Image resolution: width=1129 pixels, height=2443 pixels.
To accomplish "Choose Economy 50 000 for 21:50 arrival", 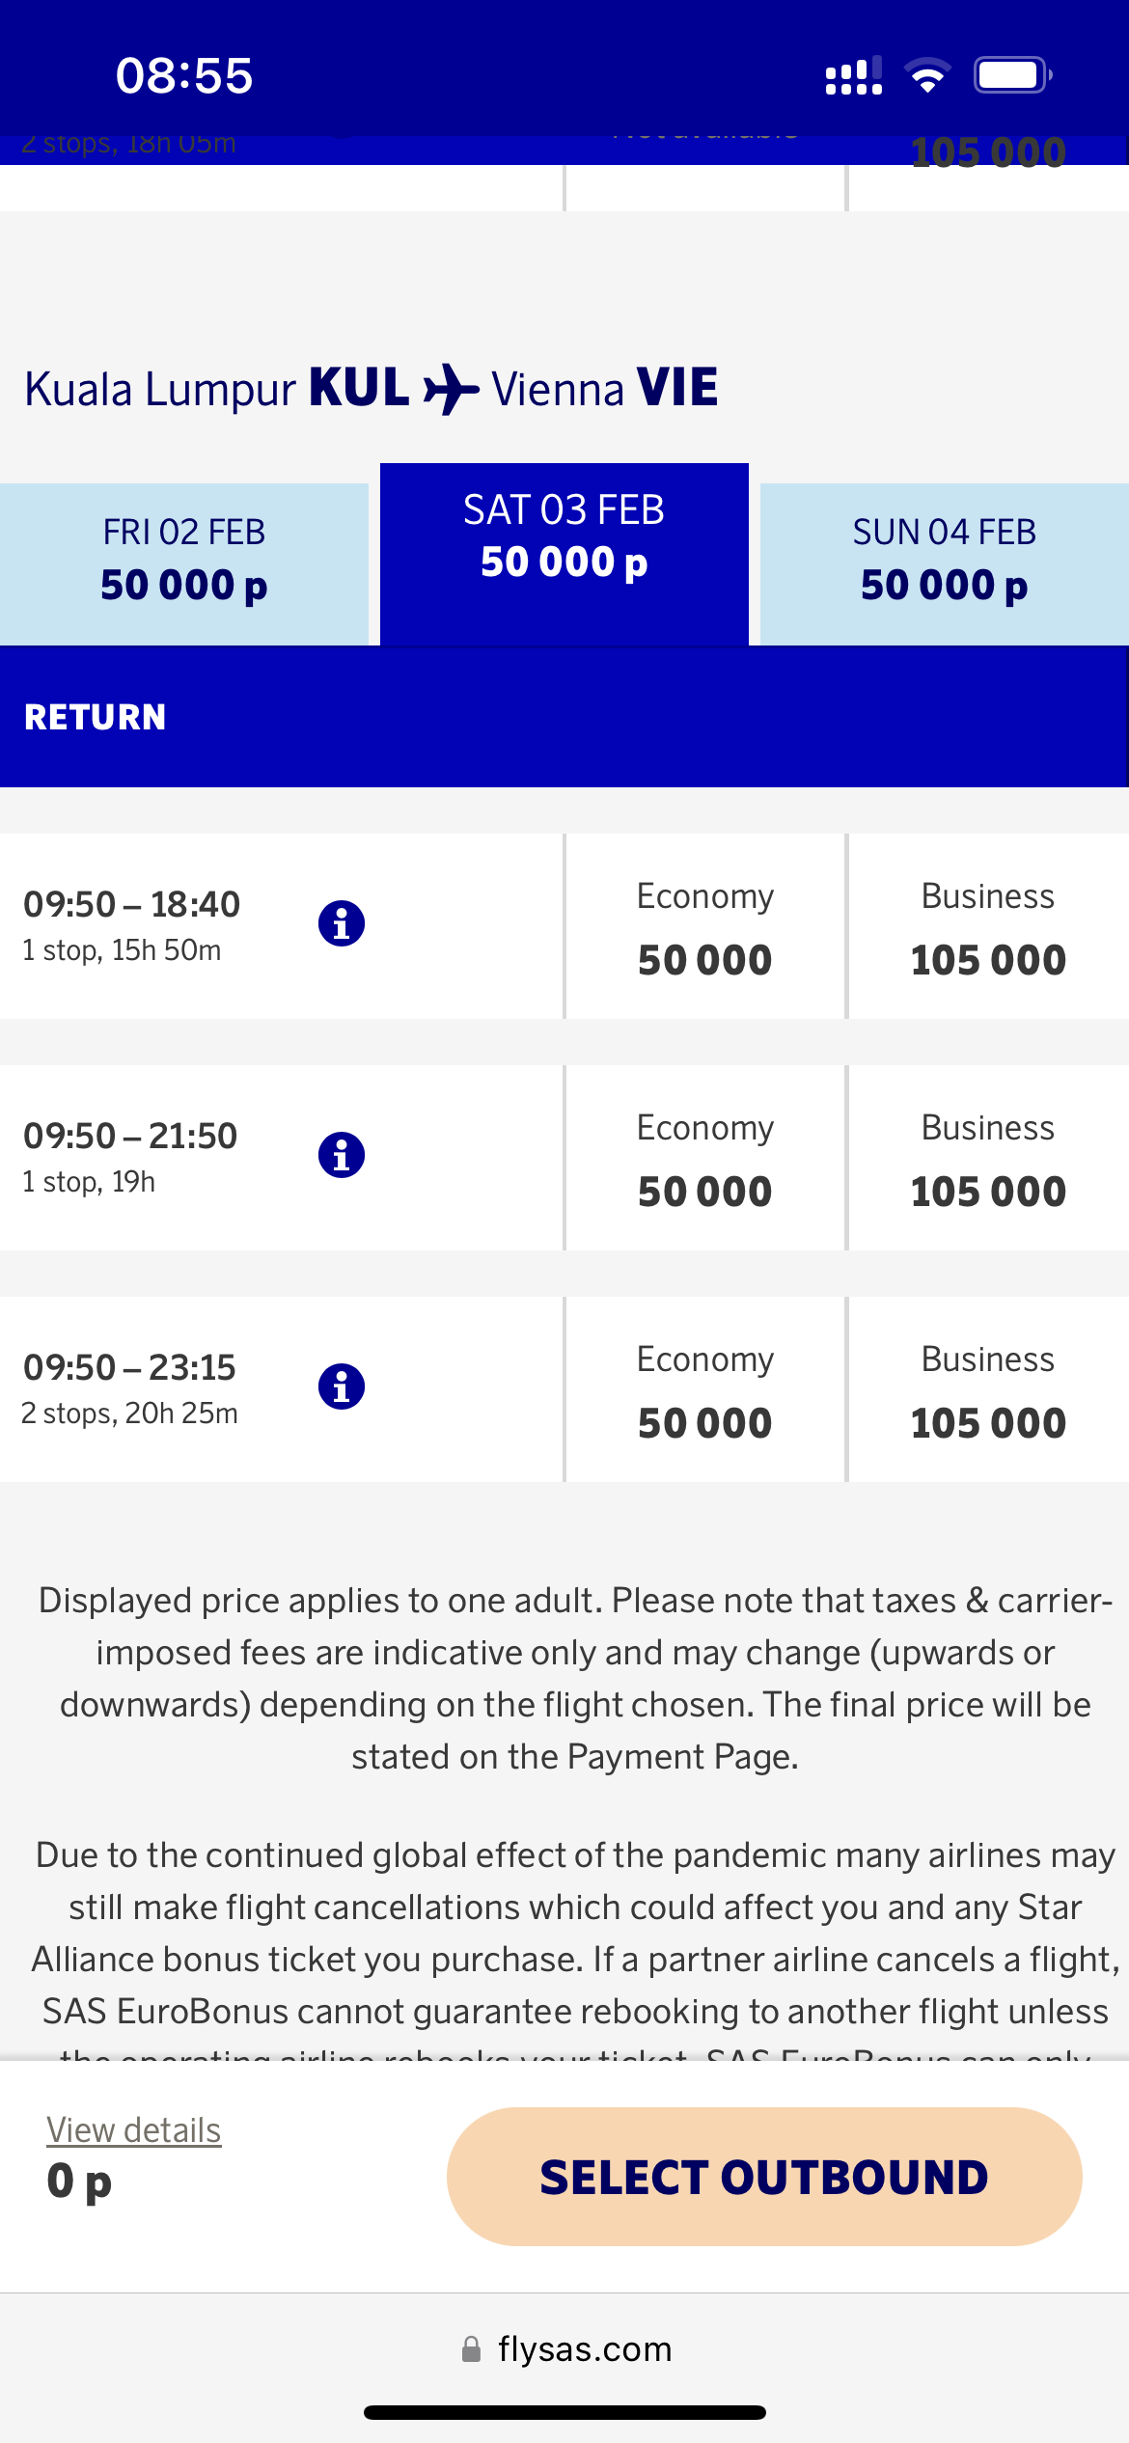I will click(x=705, y=1158).
